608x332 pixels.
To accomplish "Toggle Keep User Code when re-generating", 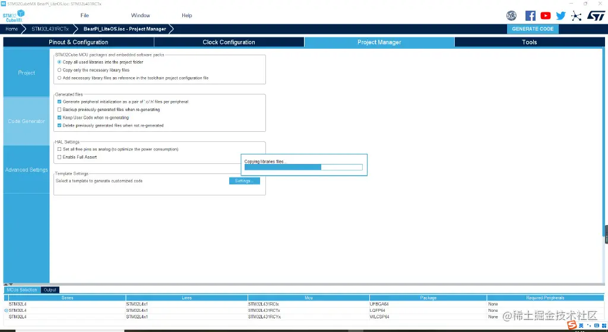I will tap(59, 118).
